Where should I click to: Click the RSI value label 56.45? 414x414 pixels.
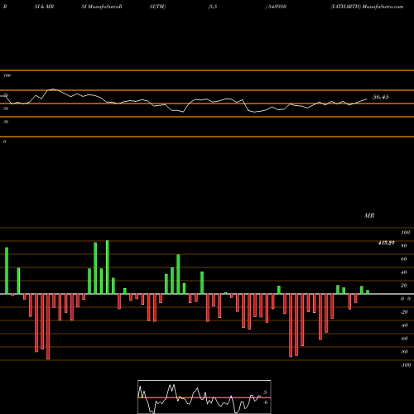point(381,97)
